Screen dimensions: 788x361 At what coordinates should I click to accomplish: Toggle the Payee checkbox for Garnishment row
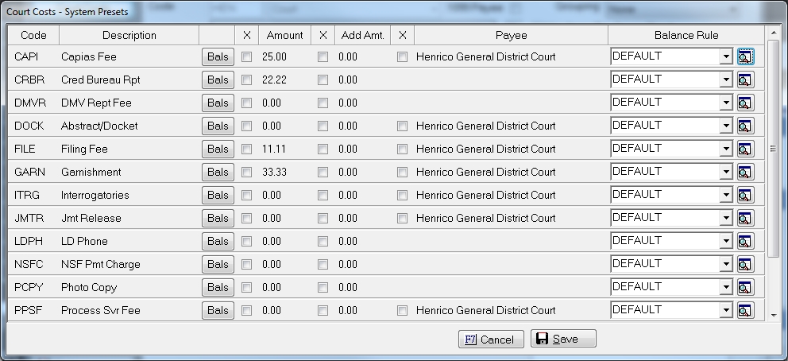point(403,173)
